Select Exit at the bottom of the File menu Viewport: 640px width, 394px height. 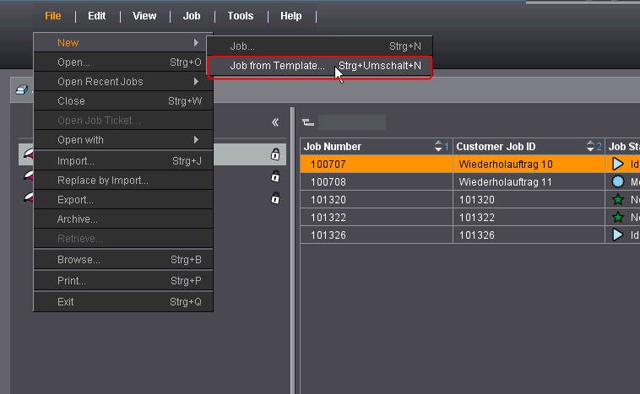pyautogui.click(x=66, y=302)
